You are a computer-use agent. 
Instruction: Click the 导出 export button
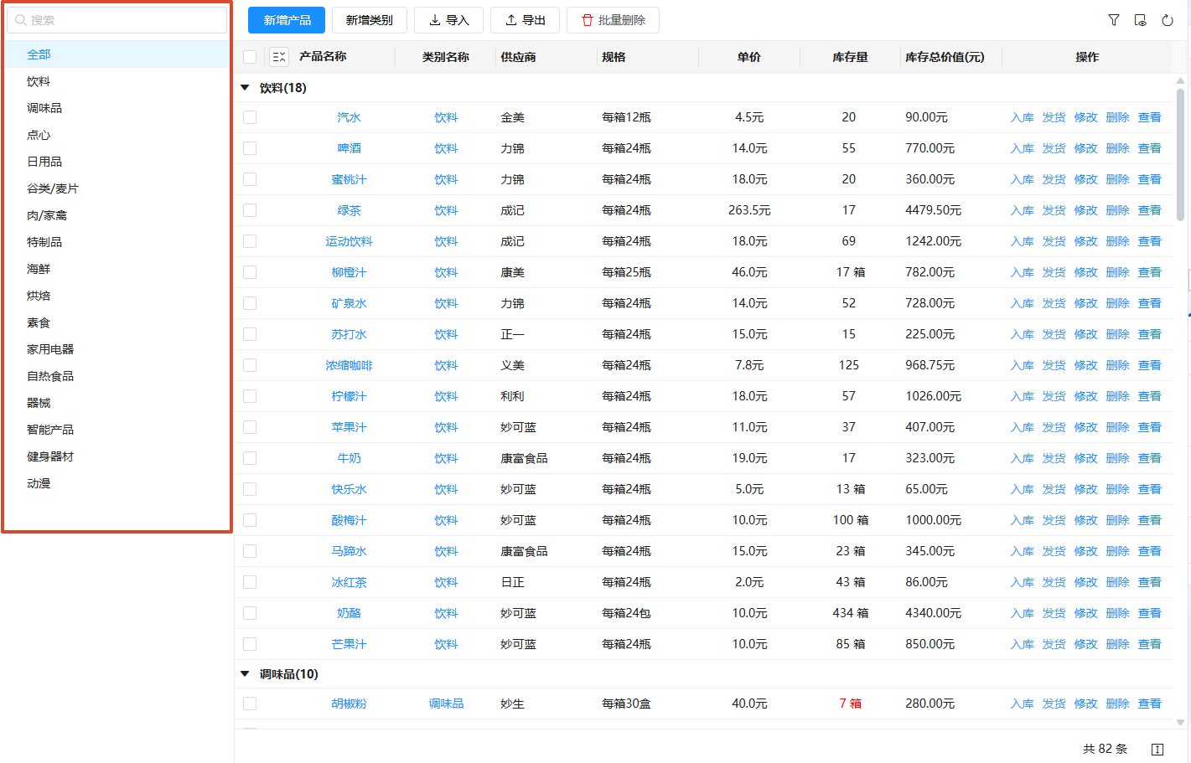click(525, 20)
